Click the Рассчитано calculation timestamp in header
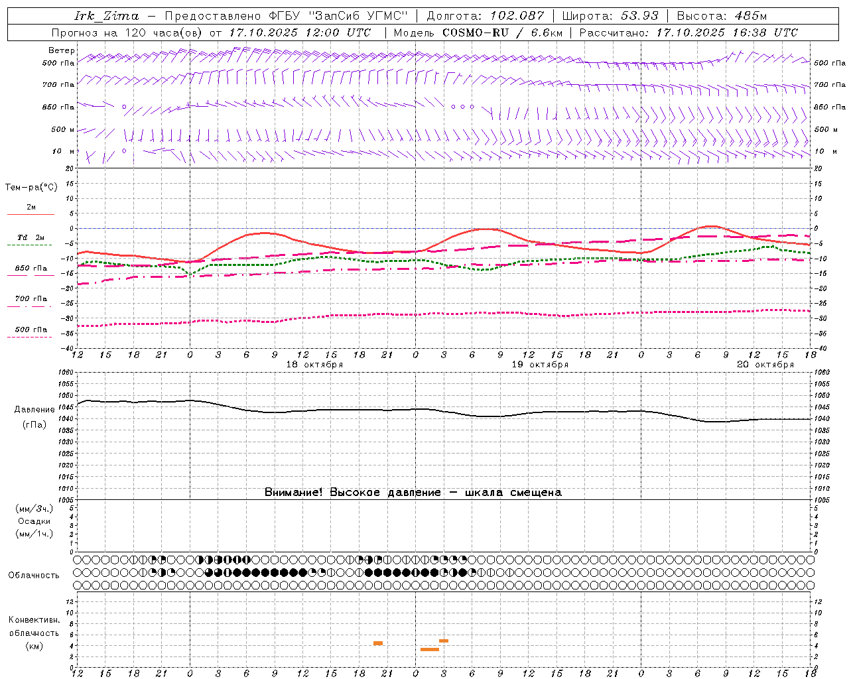This screenshot has width=849, height=679. 688,32
